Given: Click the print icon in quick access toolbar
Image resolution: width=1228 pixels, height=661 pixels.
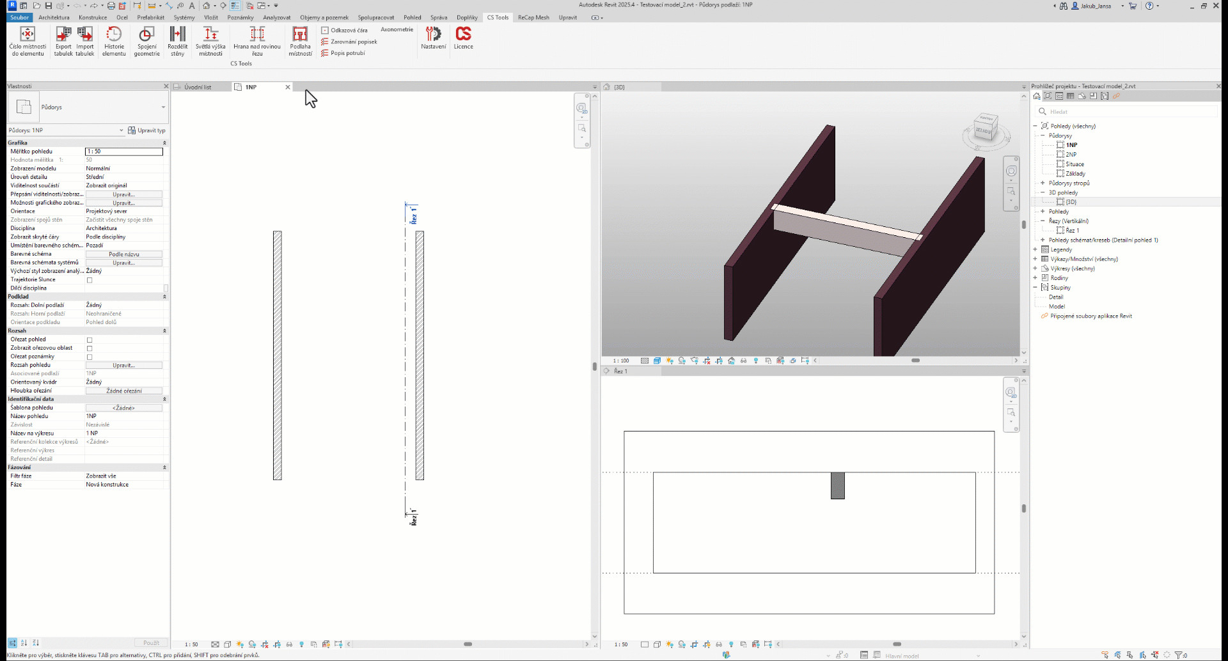Looking at the screenshot, I should click(111, 6).
